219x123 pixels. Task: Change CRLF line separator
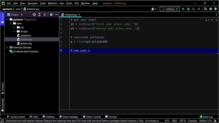tap(174, 121)
